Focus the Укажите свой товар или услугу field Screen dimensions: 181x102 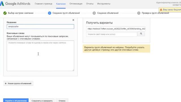coord(112,34)
